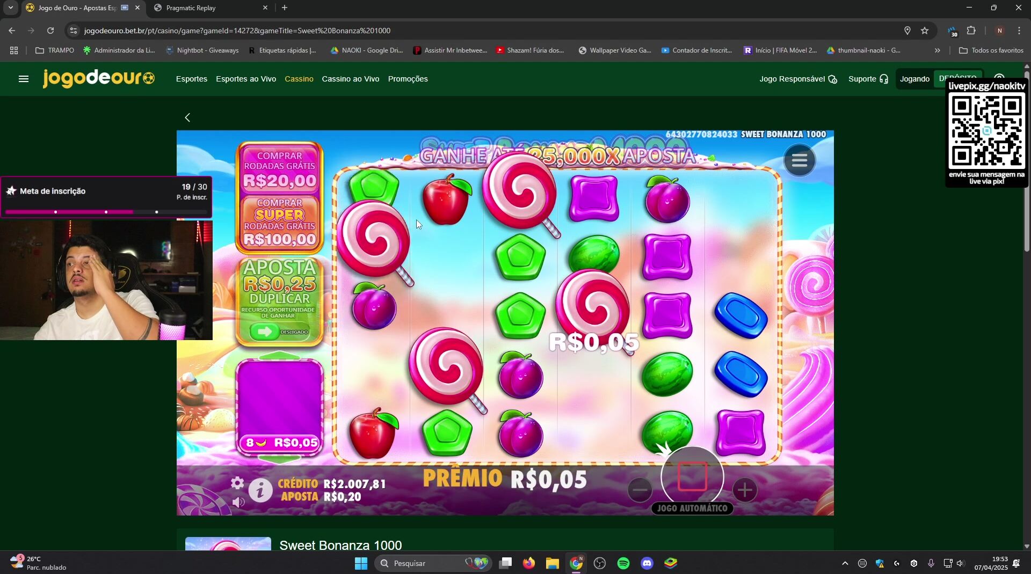
Task: Open the Promoções page
Action: point(408,79)
